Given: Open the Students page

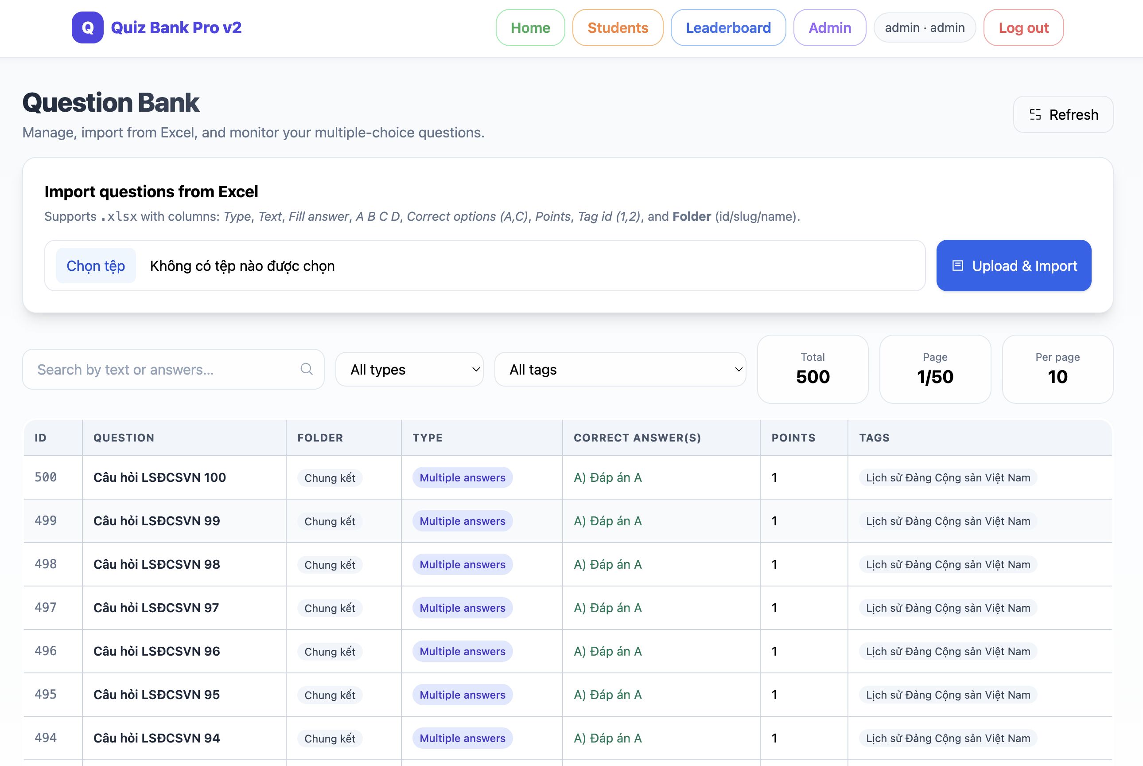Looking at the screenshot, I should pyautogui.click(x=617, y=28).
